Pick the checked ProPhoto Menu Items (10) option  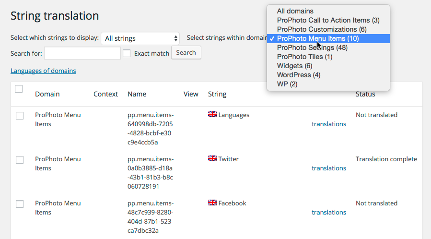(328, 38)
